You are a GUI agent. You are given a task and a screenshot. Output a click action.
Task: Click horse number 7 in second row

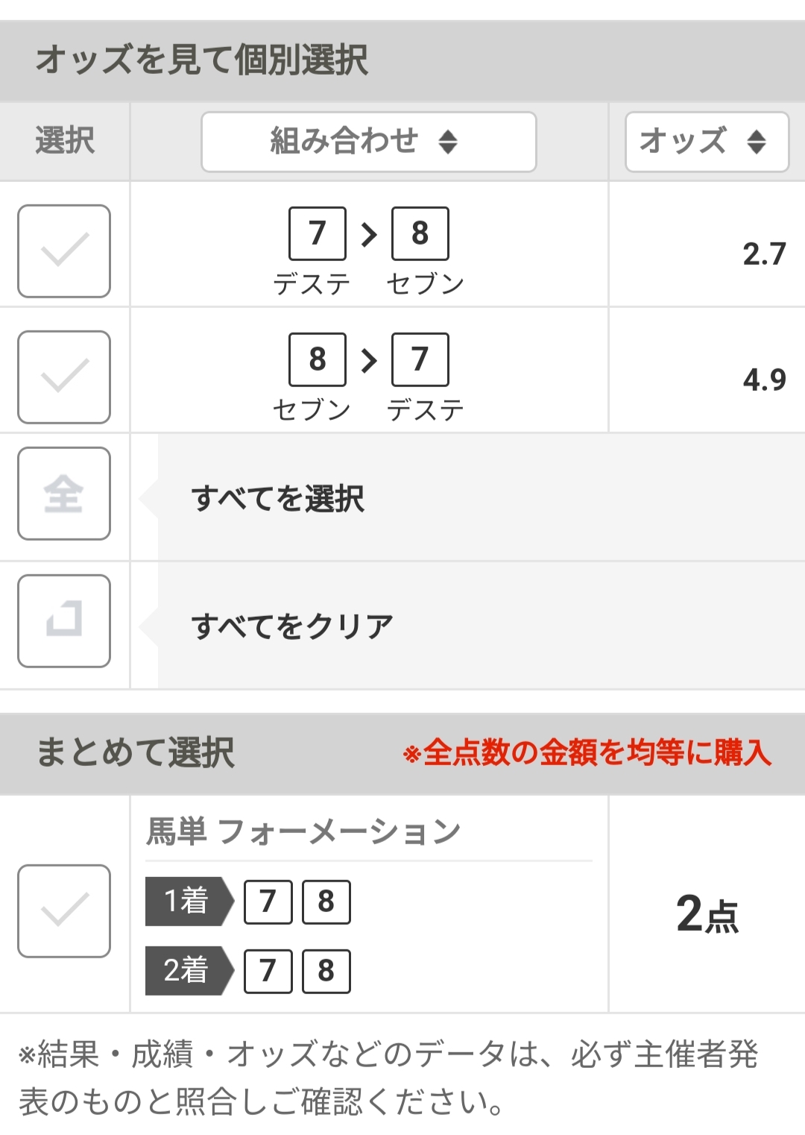[x=420, y=359]
